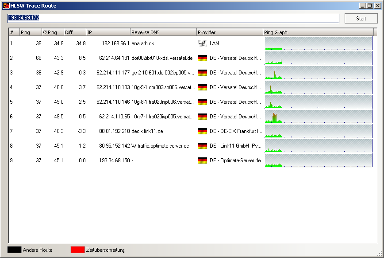The width and height of the screenshot is (384, 258).
Task: Click the Diff column header
Action: (x=74, y=32)
